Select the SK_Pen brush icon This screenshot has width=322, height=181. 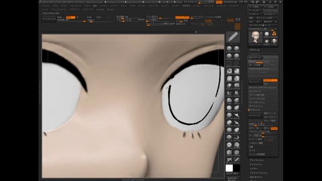236,160
